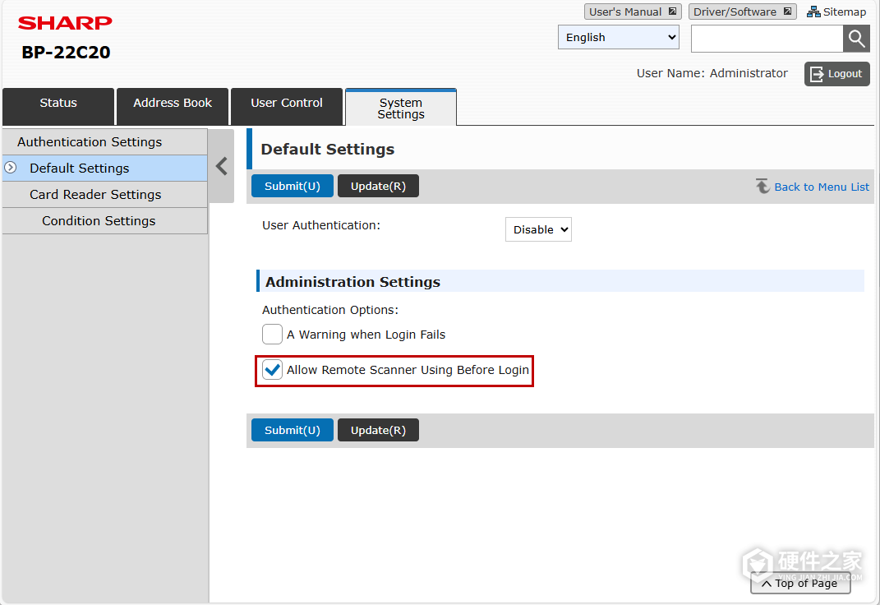Click the bottom Submit(U) button
Image resolution: width=880 pixels, height=605 pixels.
click(x=293, y=430)
